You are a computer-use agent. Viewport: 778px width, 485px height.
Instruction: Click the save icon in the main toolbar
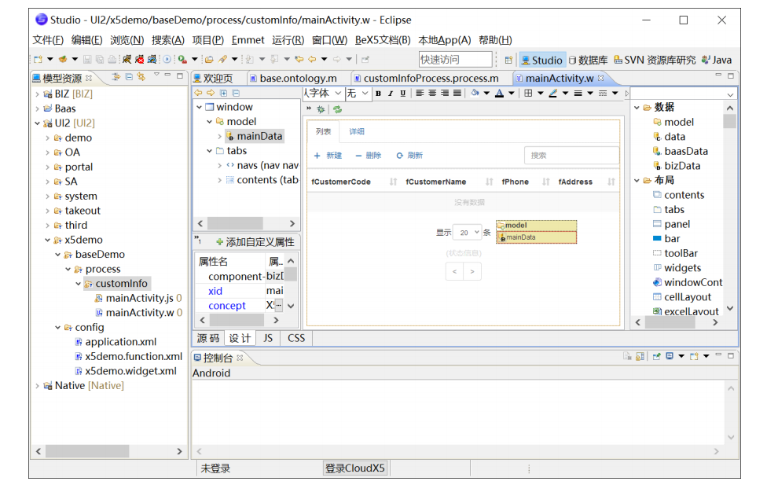point(88,59)
